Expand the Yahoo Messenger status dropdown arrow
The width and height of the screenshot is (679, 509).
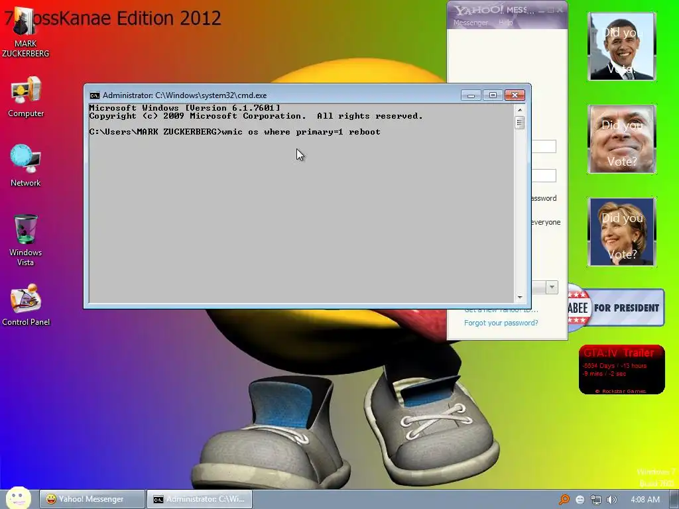click(552, 287)
